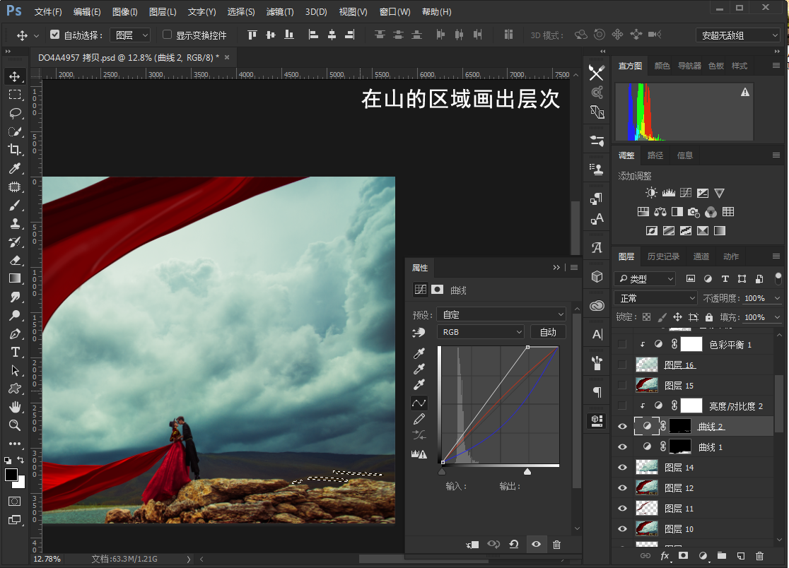Image resolution: width=789 pixels, height=568 pixels.
Task: Switch to the 通道 tab
Action: pyautogui.click(x=701, y=256)
